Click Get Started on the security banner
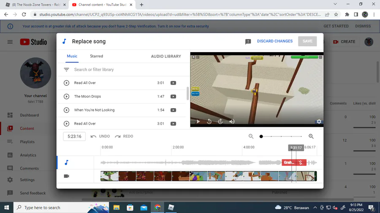Screen dimensions: 380x213 pos(336,26)
